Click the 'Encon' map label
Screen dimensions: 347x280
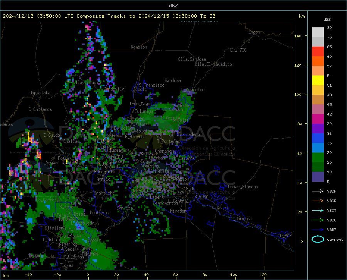254,32
